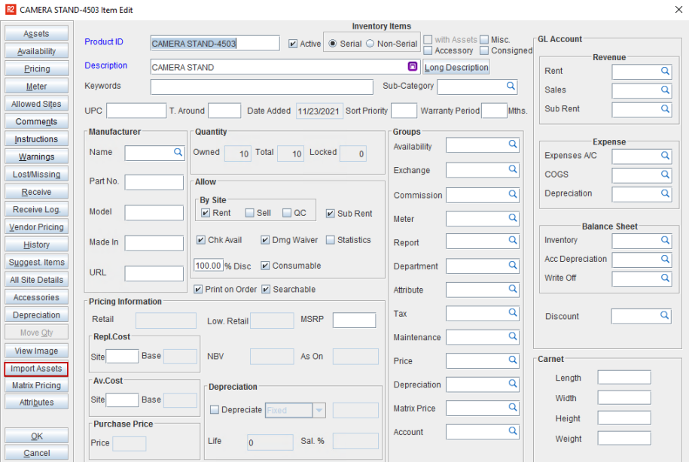Open the Fixed depreciation method dropdown
Screen dimensions: 689x462
coord(318,410)
